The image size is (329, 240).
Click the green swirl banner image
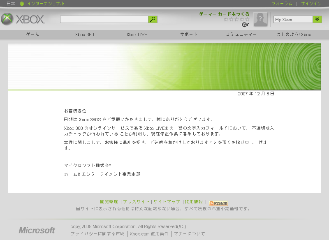(164, 67)
